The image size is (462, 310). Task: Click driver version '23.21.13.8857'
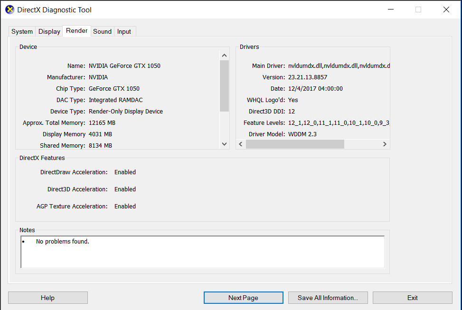308,77
